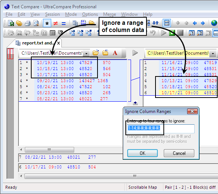Click left pane line 4 '09/20/21 13:00 143427 1365'
Viewport: 218px width, 194px height.
click(x=73, y=81)
